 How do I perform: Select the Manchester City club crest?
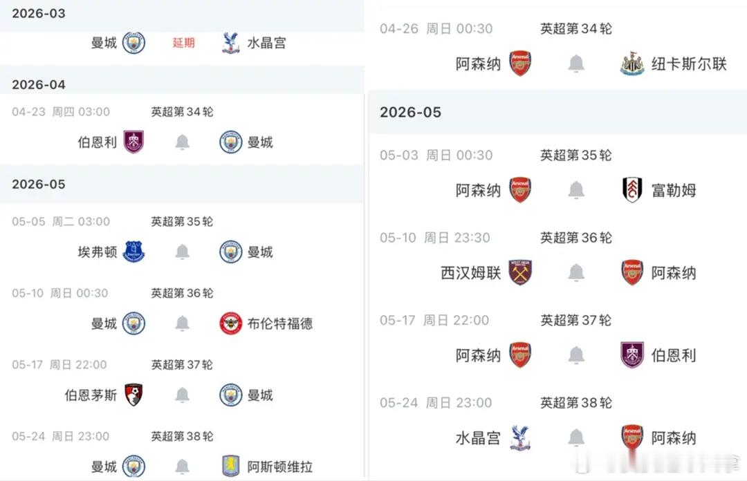[136, 42]
